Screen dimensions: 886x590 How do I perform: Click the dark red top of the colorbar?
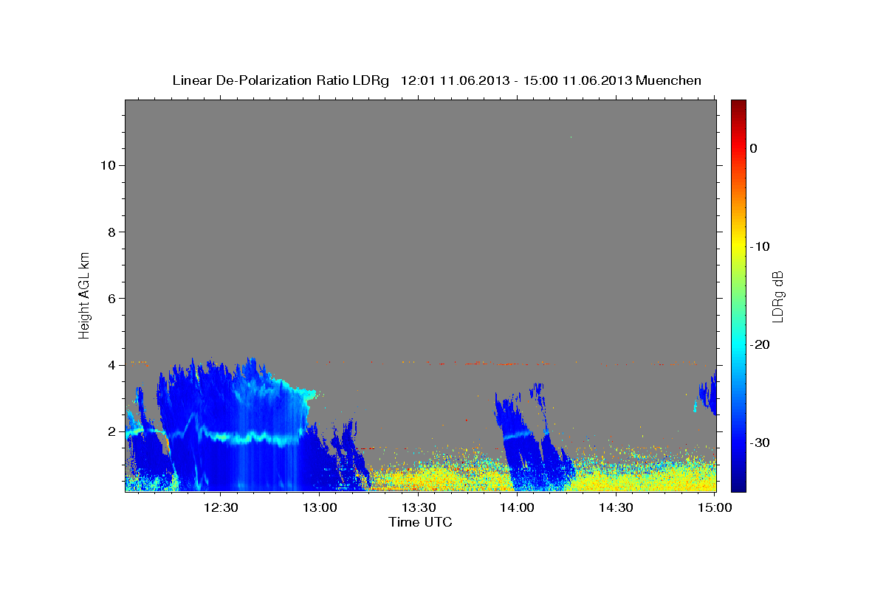point(738,105)
